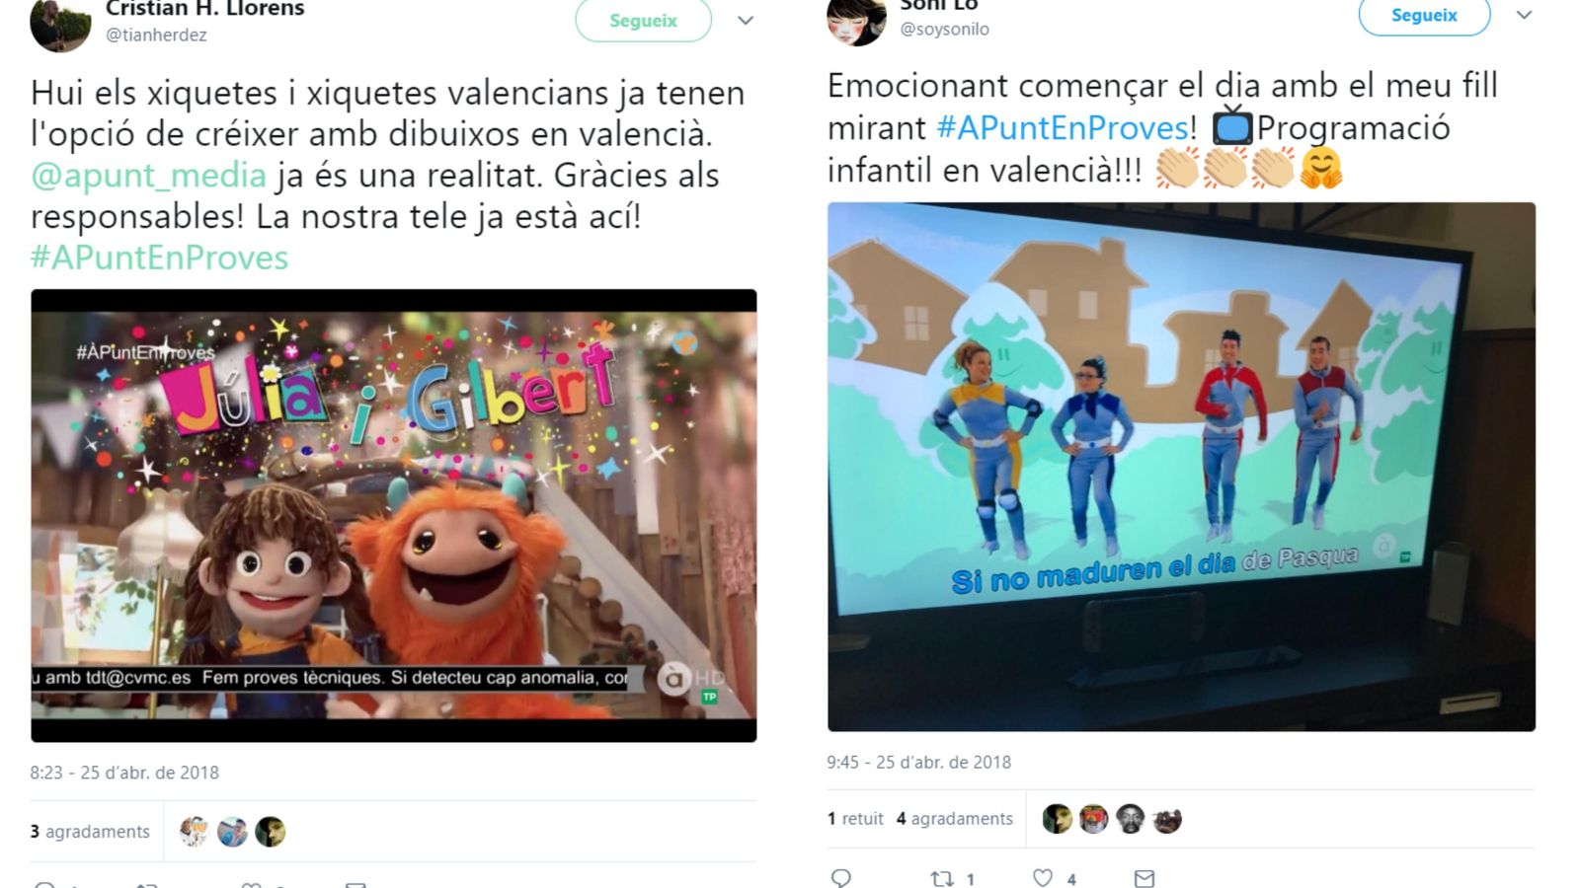Open #APuntEnProves hashtag in Soni Lo's tweet

click(1062, 127)
